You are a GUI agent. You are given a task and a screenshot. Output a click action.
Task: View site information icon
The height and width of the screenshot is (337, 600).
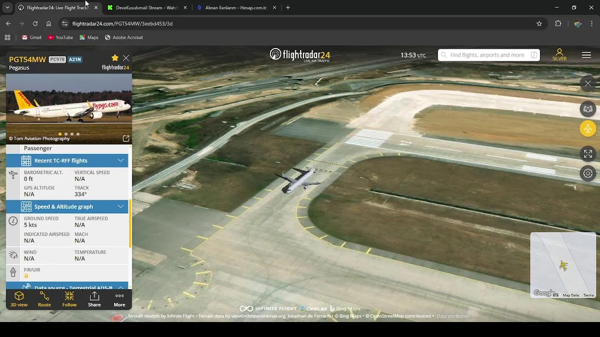(65, 23)
